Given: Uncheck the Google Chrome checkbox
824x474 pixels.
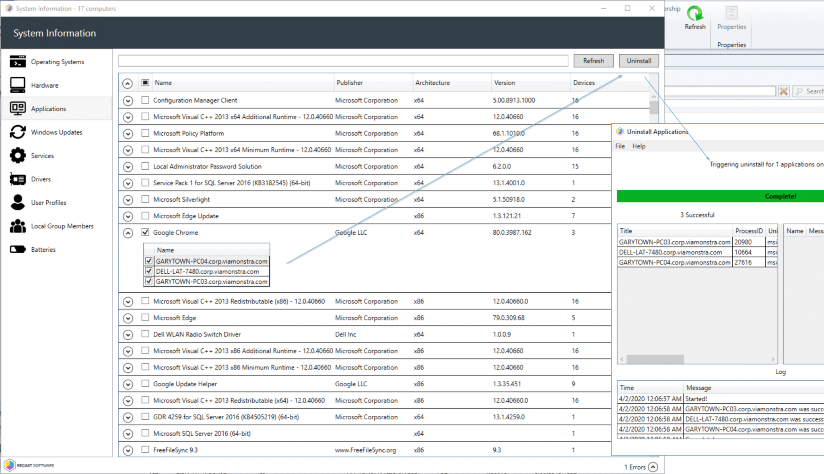Looking at the screenshot, I should (x=145, y=232).
